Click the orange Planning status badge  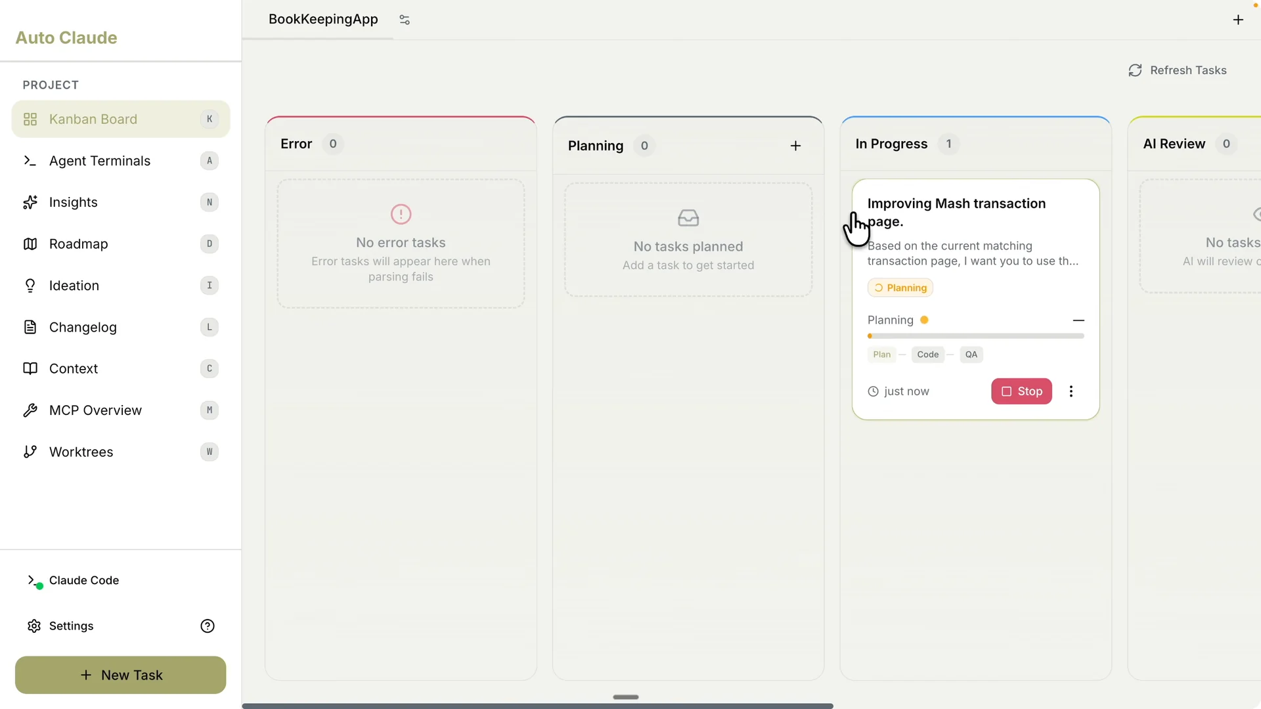(x=900, y=288)
